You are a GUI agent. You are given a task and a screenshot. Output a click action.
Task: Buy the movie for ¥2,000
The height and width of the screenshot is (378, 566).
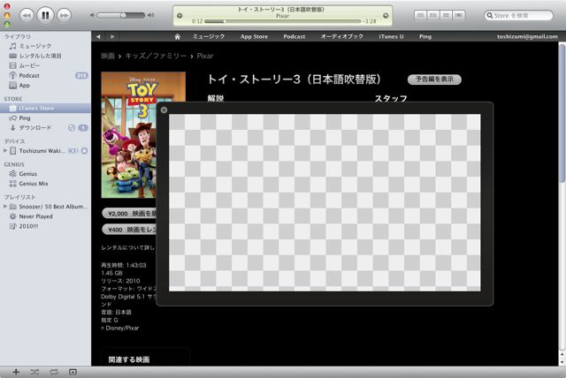coord(129,214)
